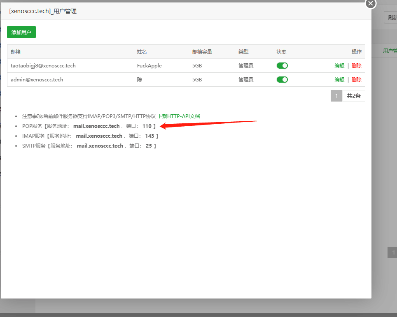Image resolution: width=397 pixels, height=317 pixels.
Task: Click 管理员 type in admin row
Action: [x=246, y=80]
